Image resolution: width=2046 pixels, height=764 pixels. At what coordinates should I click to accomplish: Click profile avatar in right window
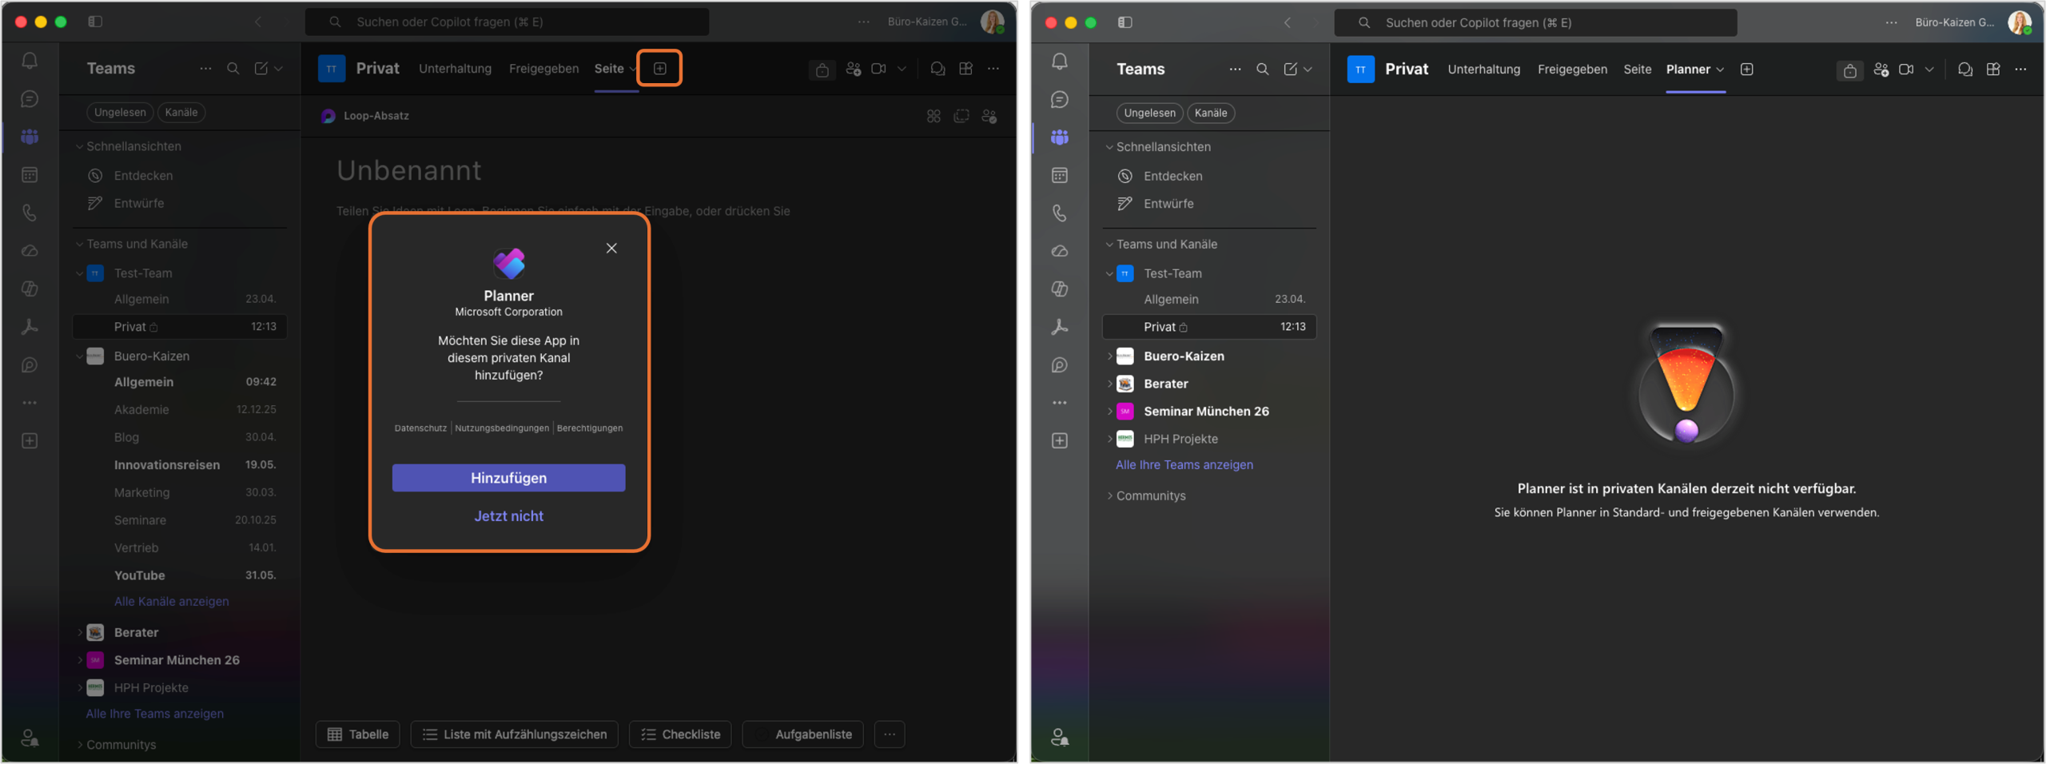pos(2020,22)
